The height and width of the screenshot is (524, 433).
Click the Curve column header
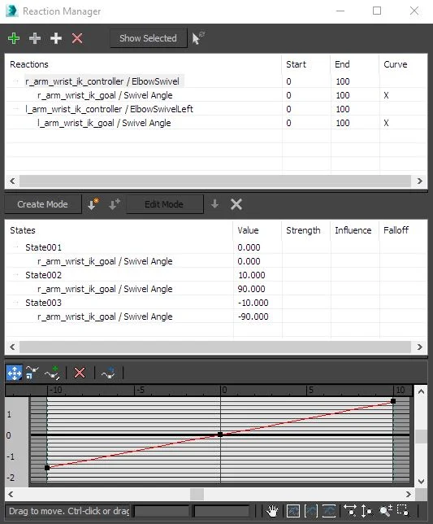click(x=403, y=64)
